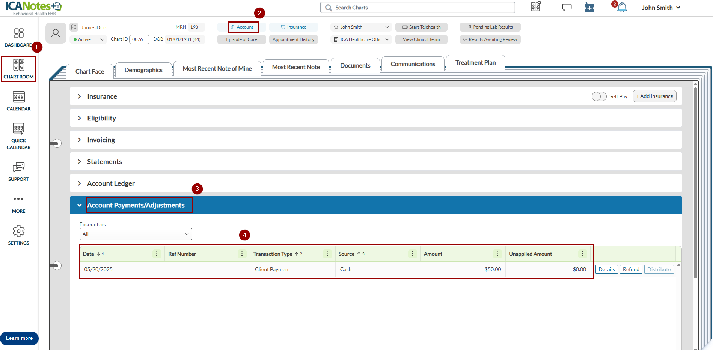Screen dimensions: 713x350
Task: Open the Most Recent Note tab
Action: (296, 67)
